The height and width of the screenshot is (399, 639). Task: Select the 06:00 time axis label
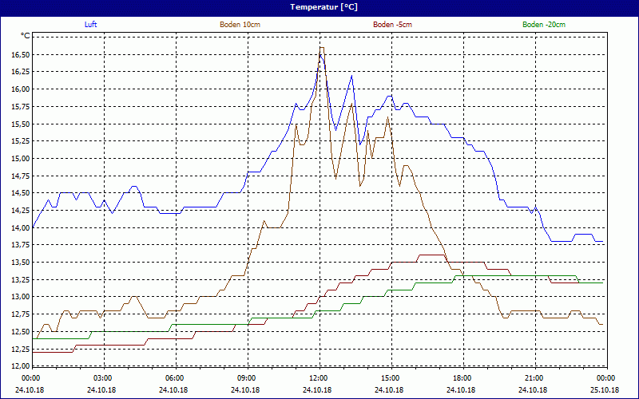[x=174, y=378]
